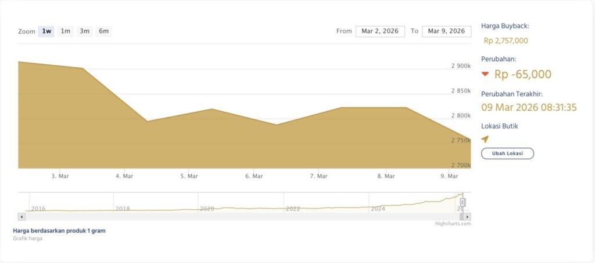Click the navigator scrollbar right arrow
The width and height of the screenshot is (595, 263).
[468, 217]
